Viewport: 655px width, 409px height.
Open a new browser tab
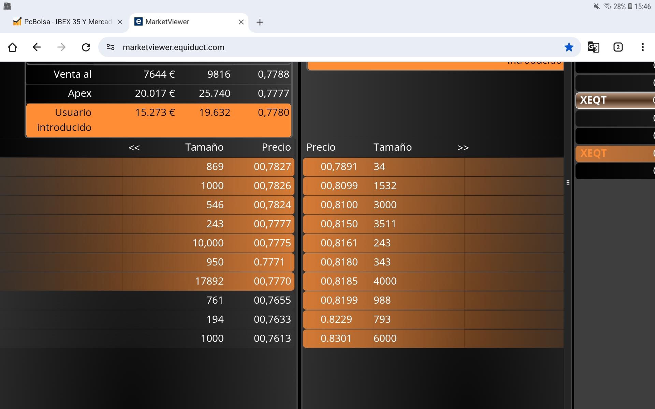point(260,22)
